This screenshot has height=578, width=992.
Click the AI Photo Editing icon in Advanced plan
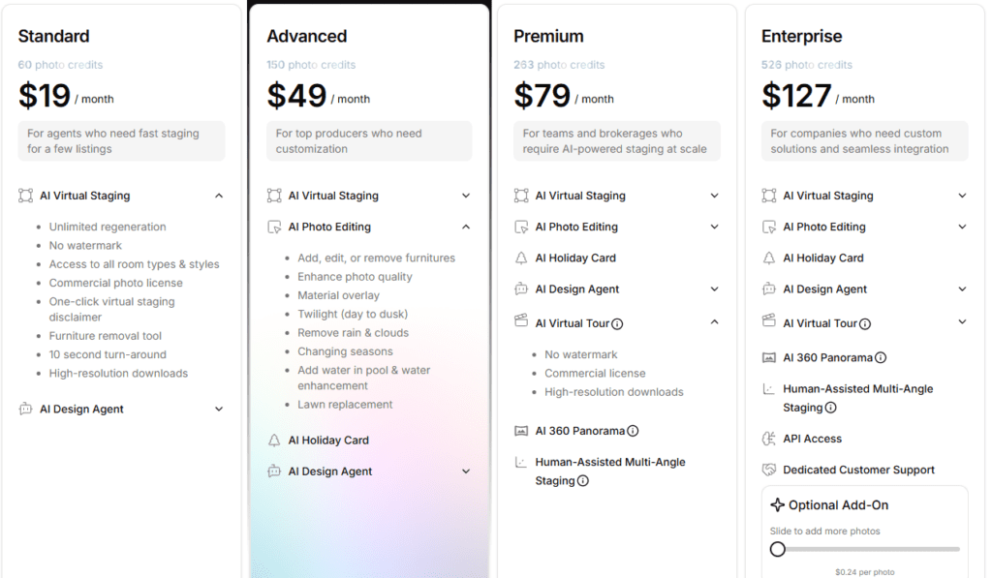[272, 227]
